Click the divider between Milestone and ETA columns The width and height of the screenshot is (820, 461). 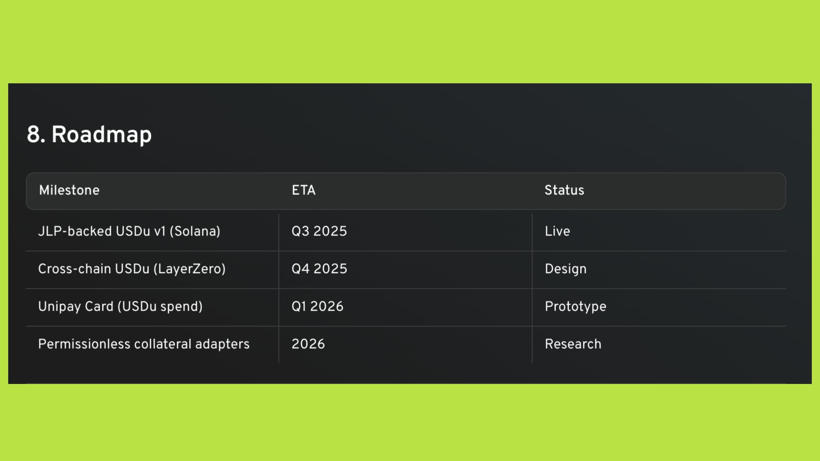click(x=279, y=289)
